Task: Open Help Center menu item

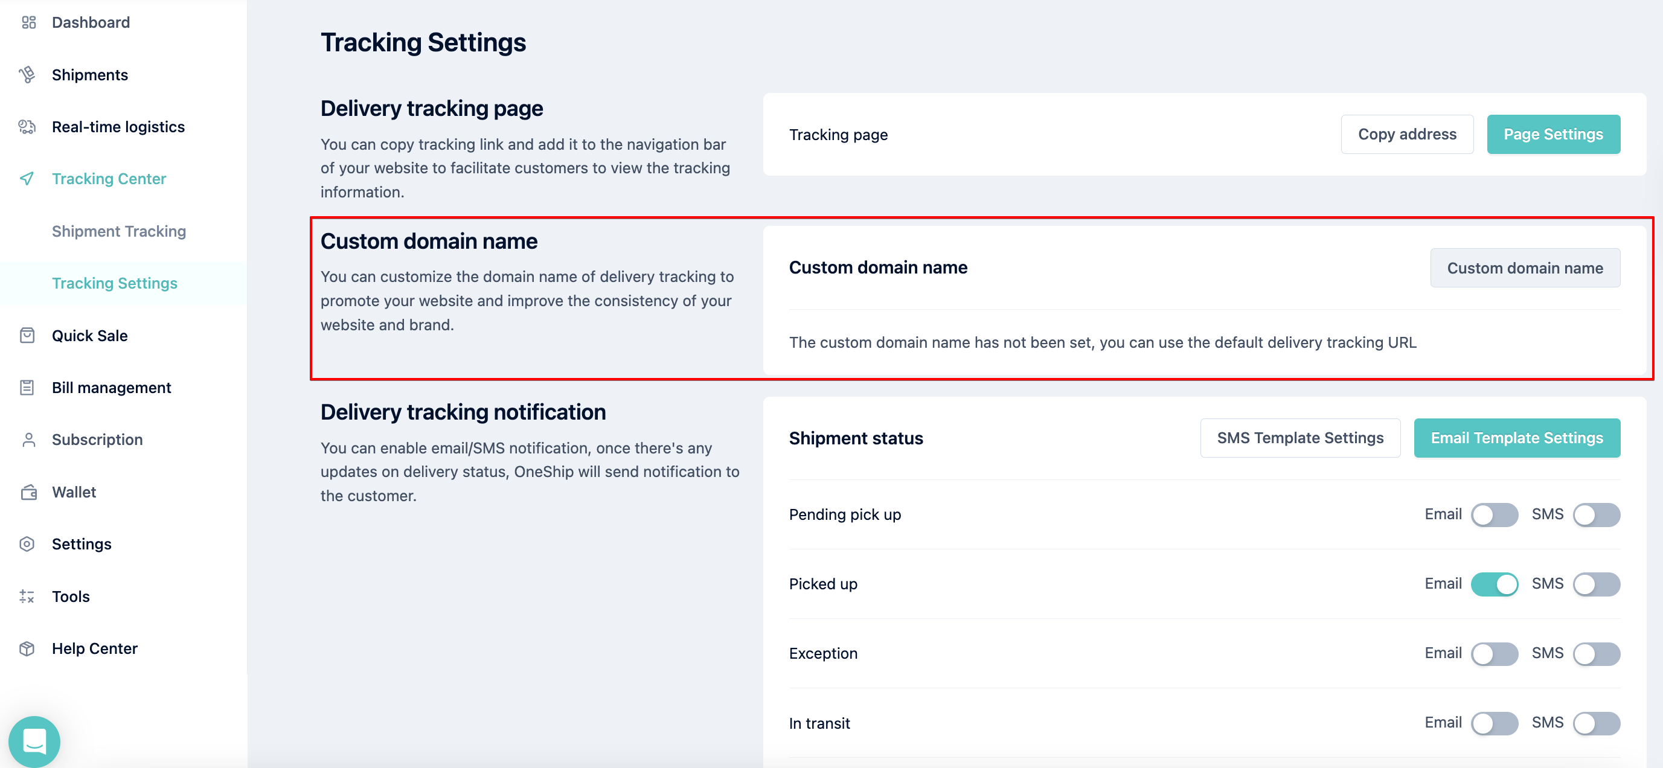Action: point(95,648)
